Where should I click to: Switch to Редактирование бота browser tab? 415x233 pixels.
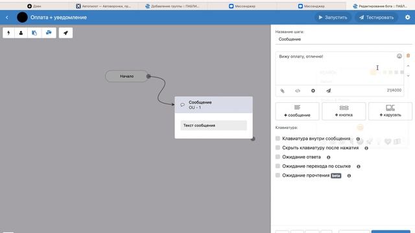pyautogui.click(x=381, y=6)
